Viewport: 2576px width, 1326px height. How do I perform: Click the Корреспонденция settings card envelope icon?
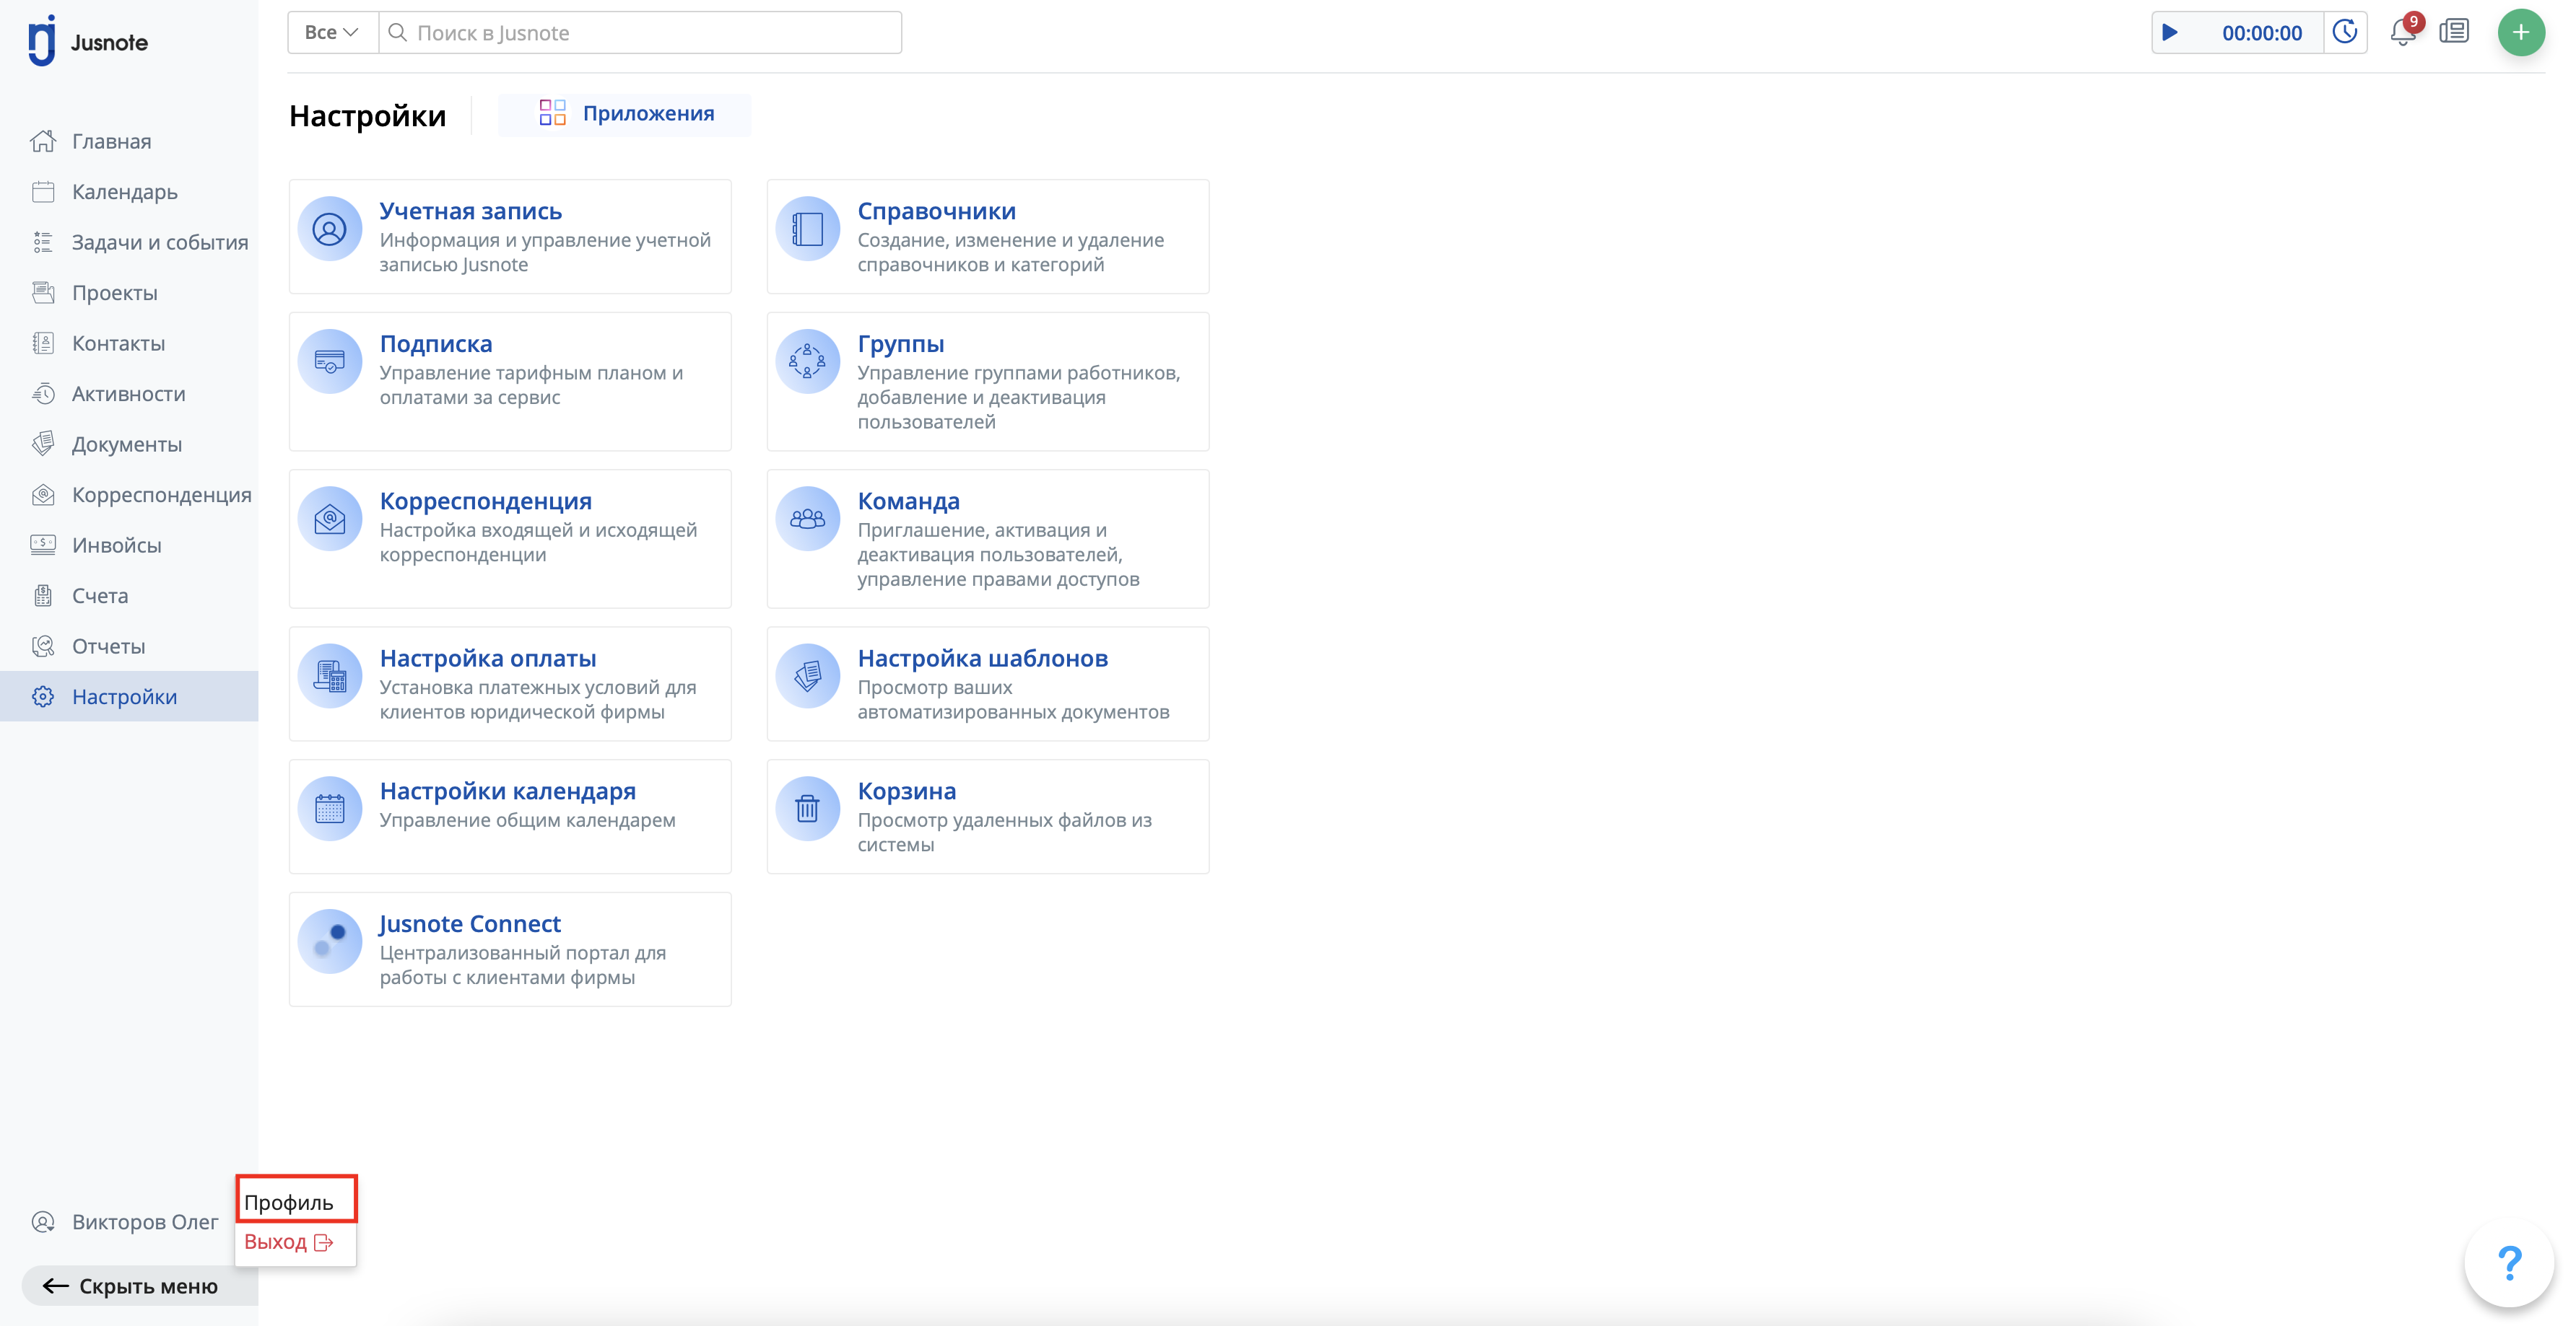(x=329, y=519)
